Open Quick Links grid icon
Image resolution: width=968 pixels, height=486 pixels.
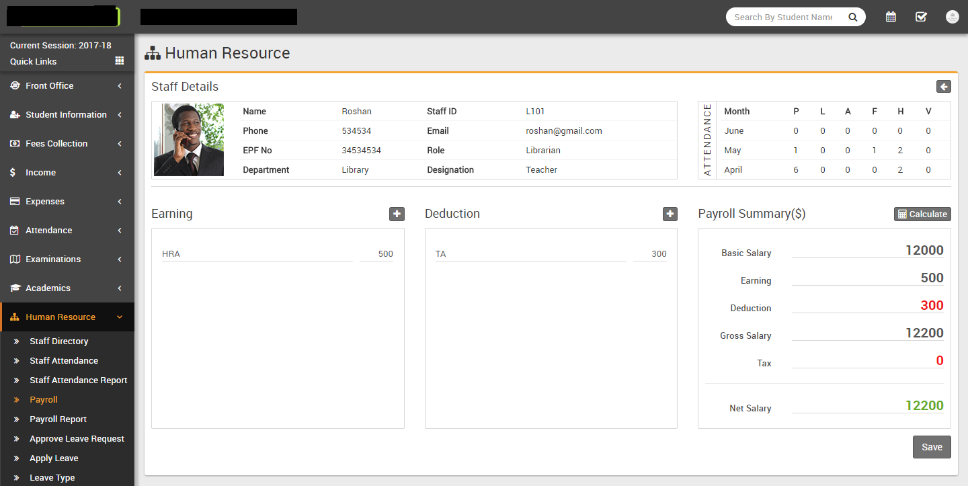120,61
